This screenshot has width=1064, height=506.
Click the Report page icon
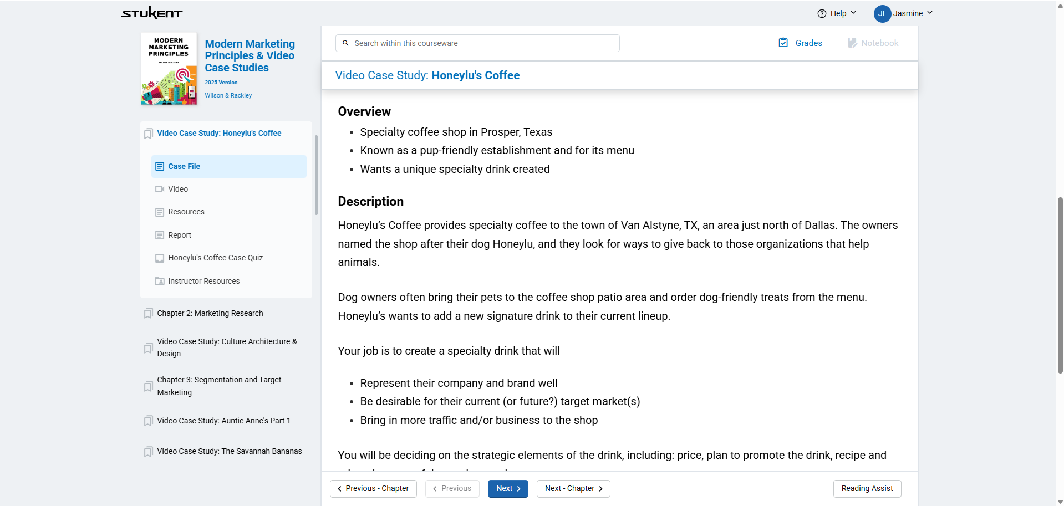tap(160, 235)
